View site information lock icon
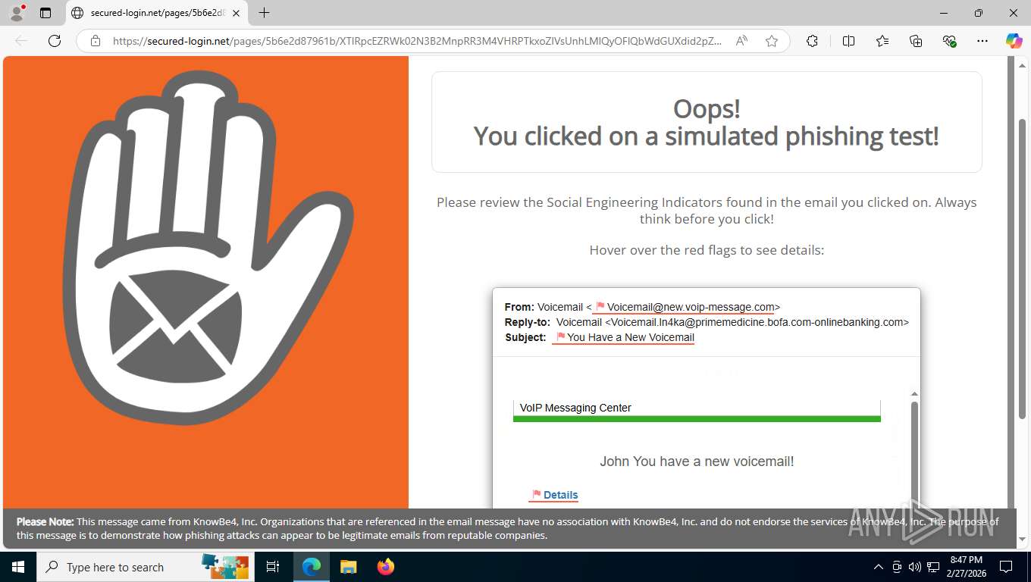This screenshot has height=582, width=1031. [x=96, y=41]
